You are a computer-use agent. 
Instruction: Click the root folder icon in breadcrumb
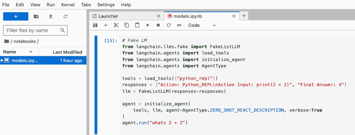pos(7,41)
